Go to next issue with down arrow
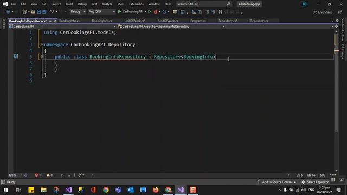The width and height of the screenshot is (347, 195). [69, 175]
